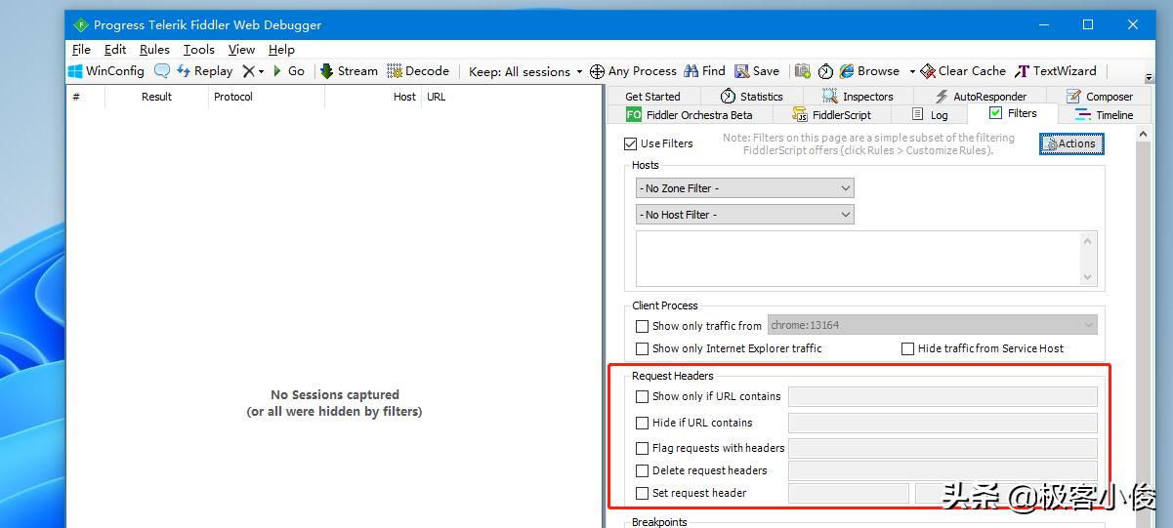Image resolution: width=1173 pixels, height=528 pixels.
Task: Check Hide traffic from Service Host
Action: tap(907, 348)
